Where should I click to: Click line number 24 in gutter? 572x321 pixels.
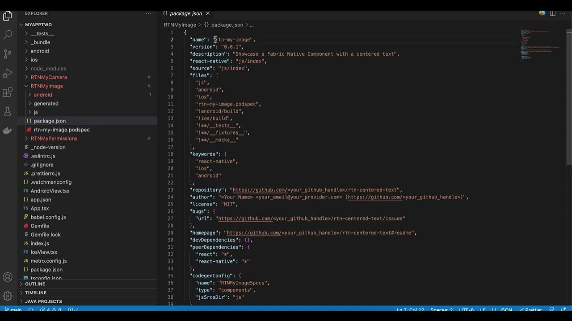(170, 197)
